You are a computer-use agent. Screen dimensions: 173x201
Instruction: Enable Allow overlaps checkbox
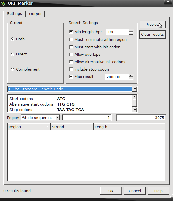[71, 54]
